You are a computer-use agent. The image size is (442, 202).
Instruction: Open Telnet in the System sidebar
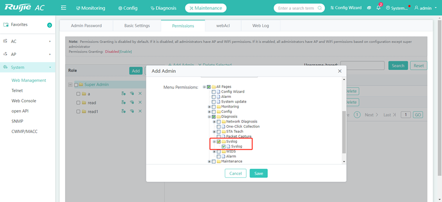(17, 91)
